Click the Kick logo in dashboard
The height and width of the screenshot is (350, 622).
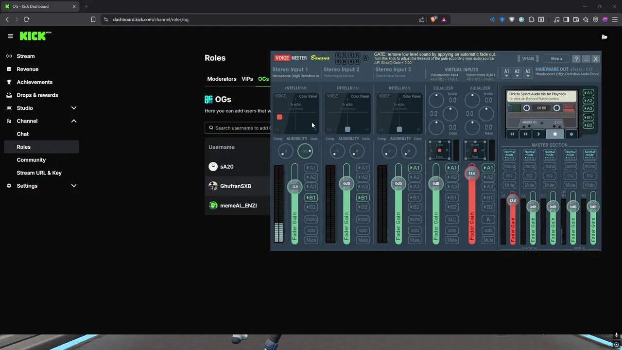coord(35,36)
